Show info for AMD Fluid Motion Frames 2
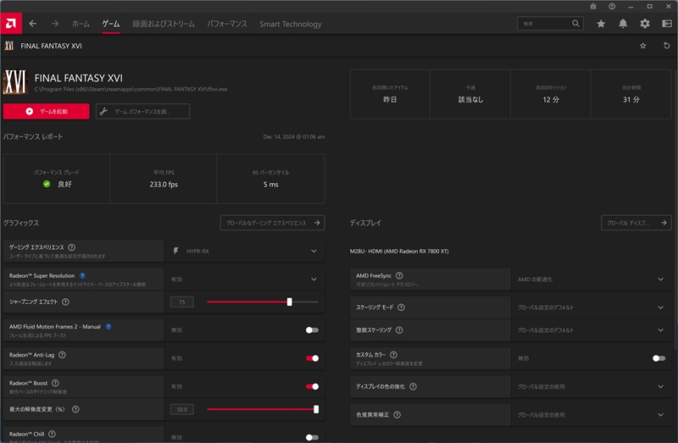 [108, 327]
